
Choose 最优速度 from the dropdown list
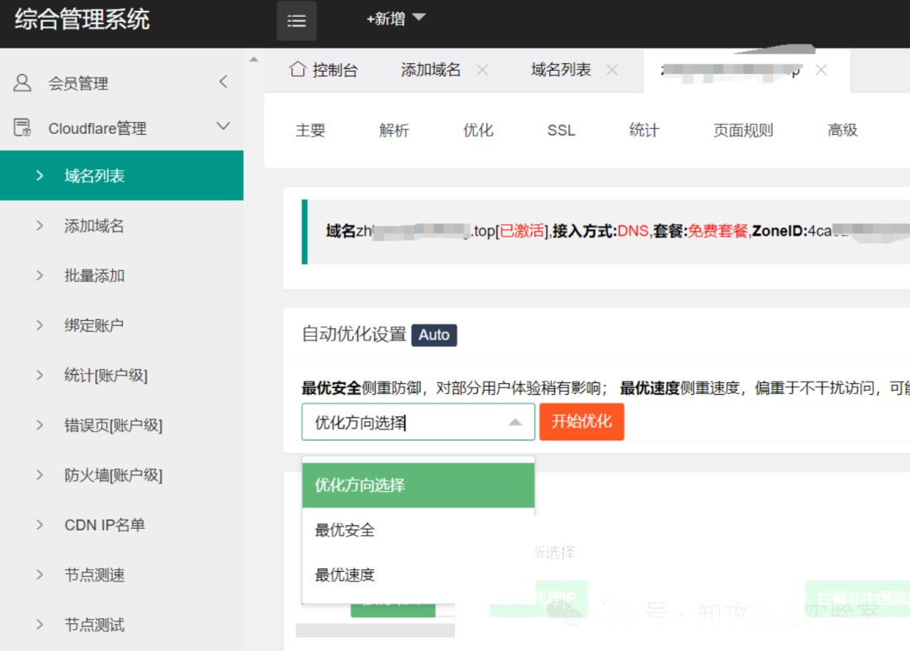[418, 575]
